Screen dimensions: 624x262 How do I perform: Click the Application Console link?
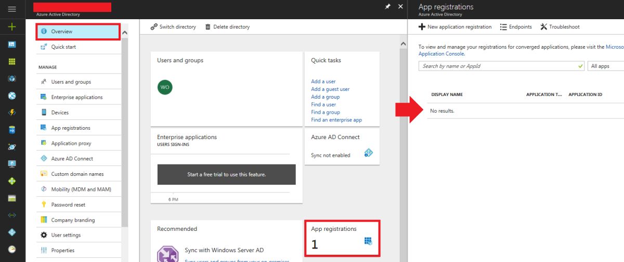[x=441, y=54]
